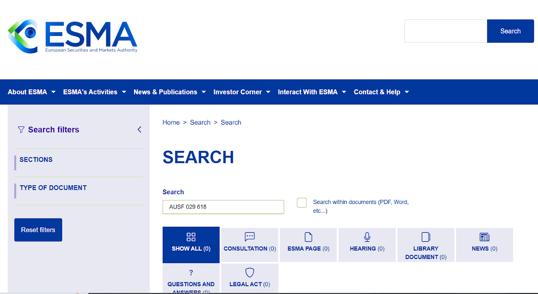This screenshot has width=538, height=294.
Task: Click the Hearing microphone icon
Action: [367, 237]
